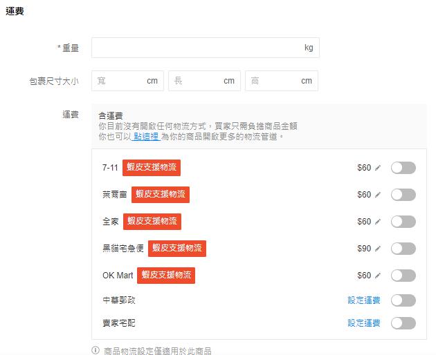Enable the OK Mart shipping toggle

(403, 276)
